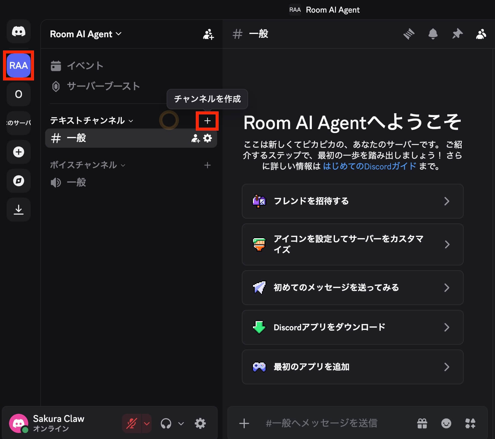Click the gift icon in message bar

coord(422,423)
